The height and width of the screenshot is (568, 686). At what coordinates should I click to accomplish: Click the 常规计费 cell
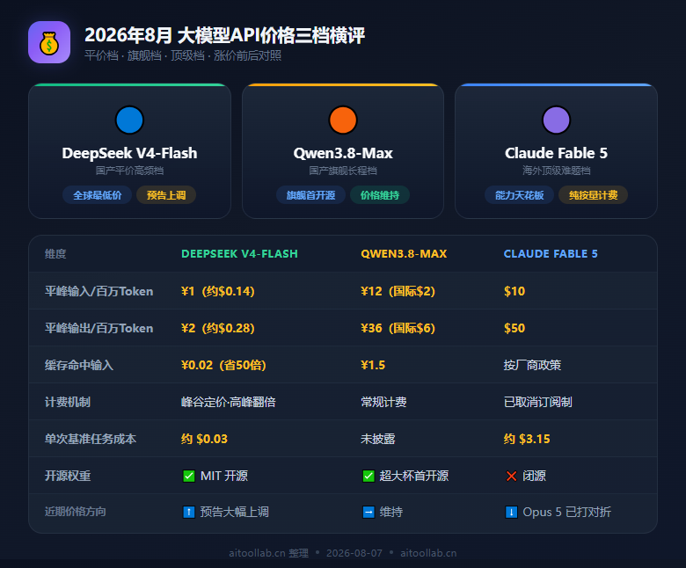point(383,402)
